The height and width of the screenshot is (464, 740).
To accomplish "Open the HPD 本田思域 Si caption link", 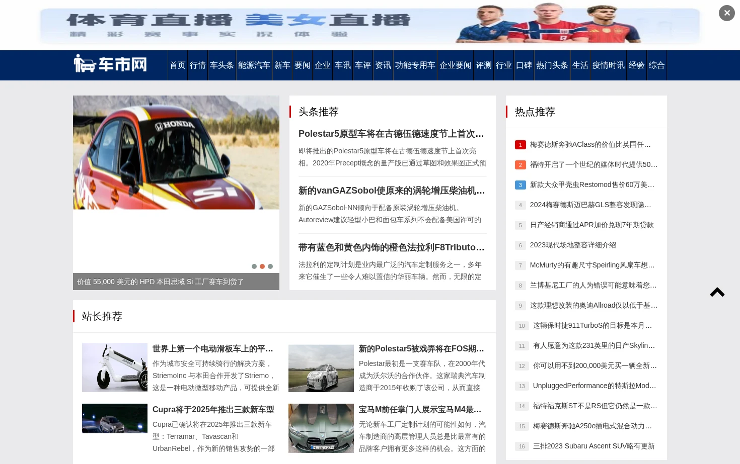I will [x=161, y=282].
